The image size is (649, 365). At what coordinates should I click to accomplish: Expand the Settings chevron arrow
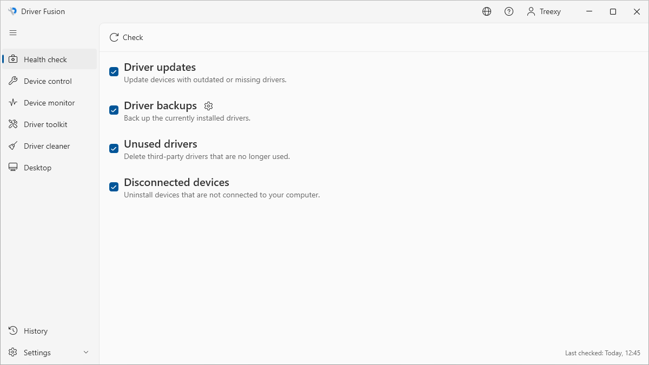(86, 353)
